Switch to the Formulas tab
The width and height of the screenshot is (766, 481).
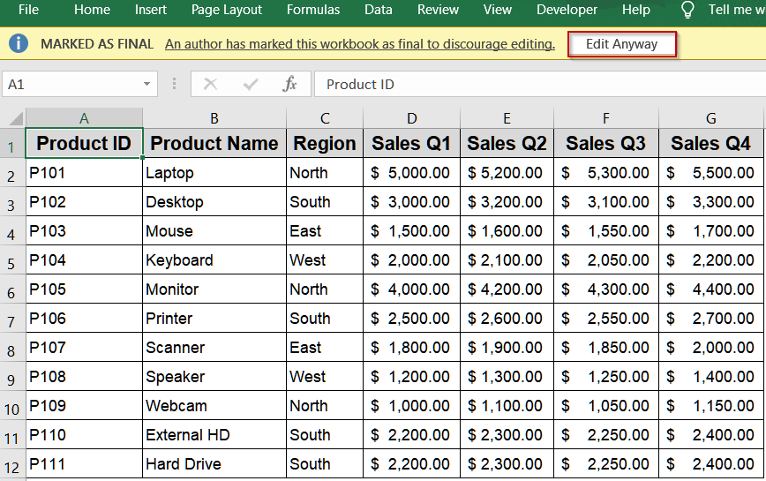point(312,10)
